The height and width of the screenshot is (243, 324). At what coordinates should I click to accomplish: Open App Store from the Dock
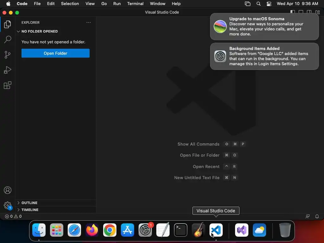(x=128, y=230)
